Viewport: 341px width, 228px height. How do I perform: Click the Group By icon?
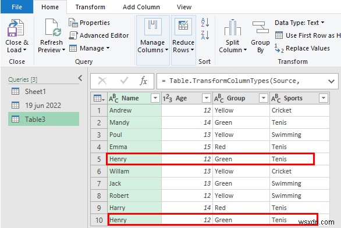coord(260,27)
